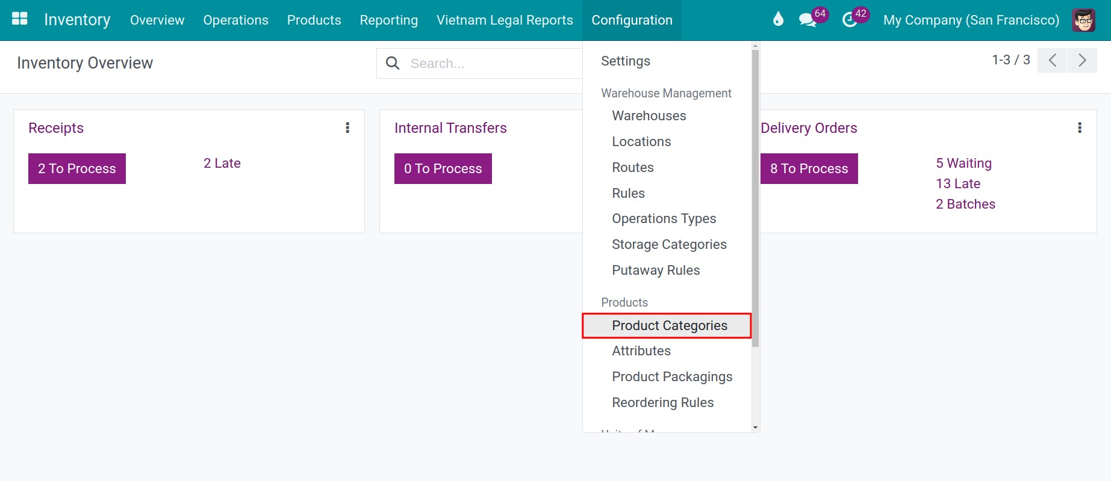The width and height of the screenshot is (1111, 481).
Task: Open the 2 Batches link
Action: pos(965,204)
